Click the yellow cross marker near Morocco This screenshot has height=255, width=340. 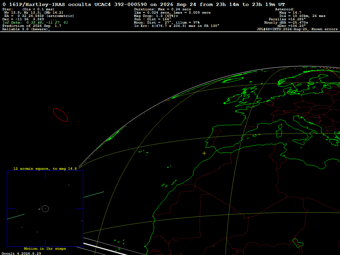click(x=204, y=153)
